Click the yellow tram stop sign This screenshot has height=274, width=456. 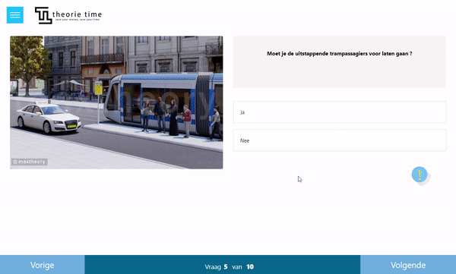click(x=99, y=88)
